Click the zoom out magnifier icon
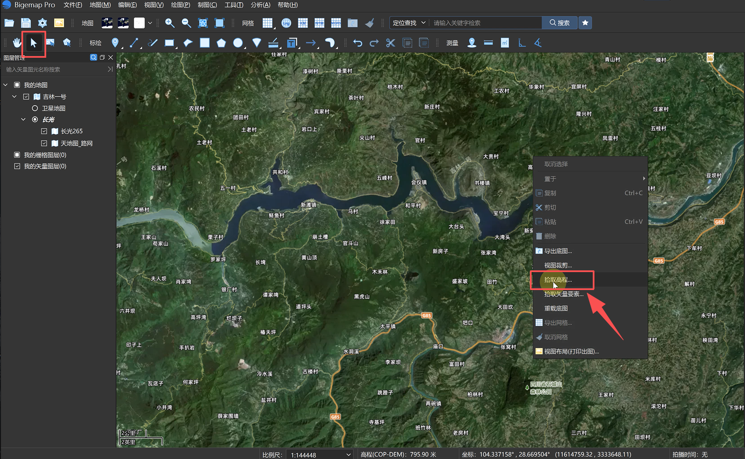745x459 pixels. tap(186, 23)
